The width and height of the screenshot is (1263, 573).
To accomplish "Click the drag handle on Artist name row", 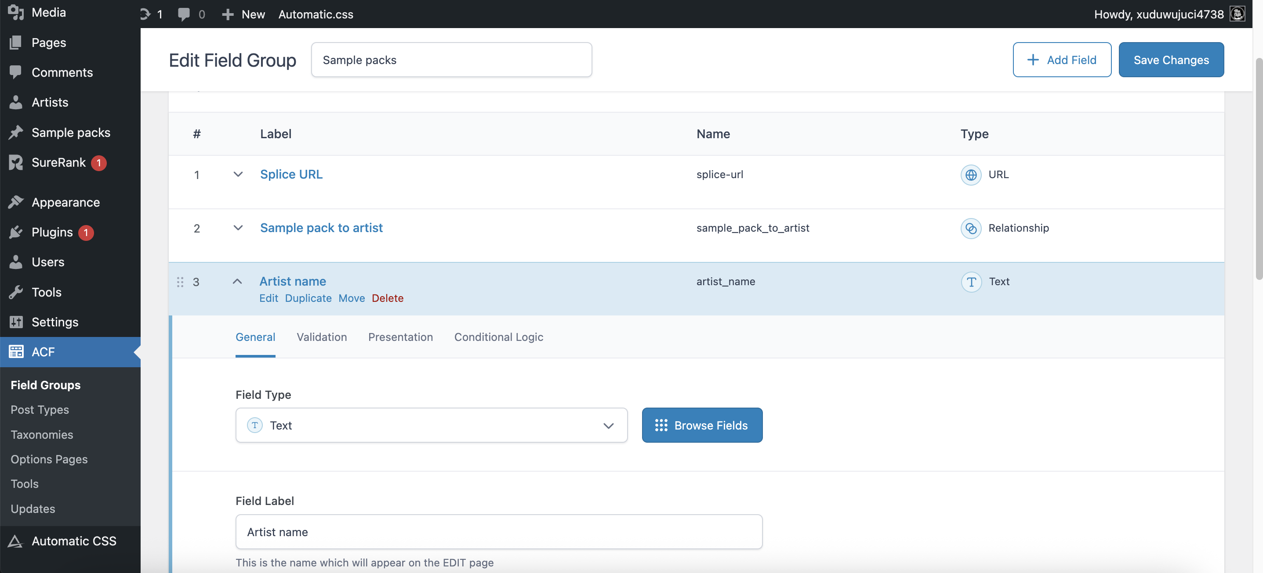I will [180, 282].
